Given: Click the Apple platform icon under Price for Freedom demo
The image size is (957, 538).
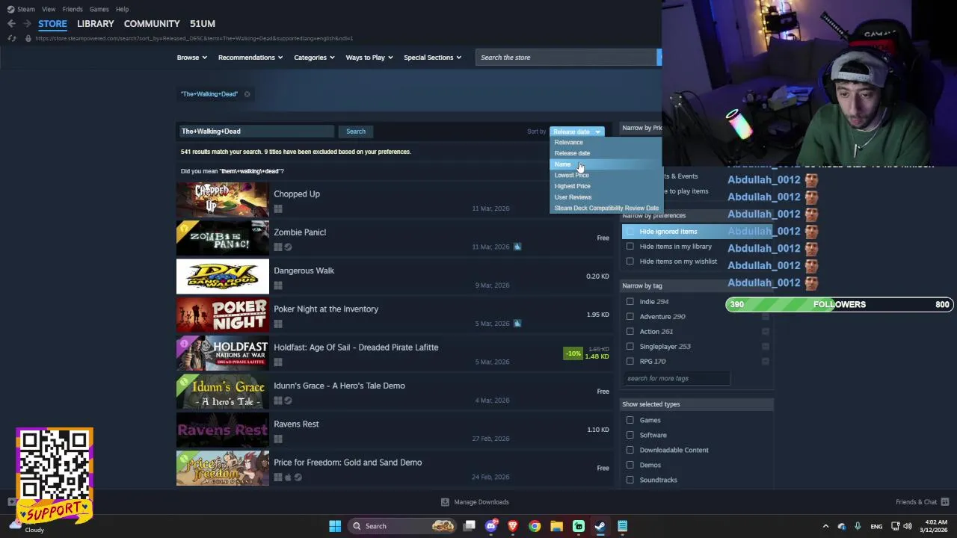Looking at the screenshot, I should click(x=288, y=477).
